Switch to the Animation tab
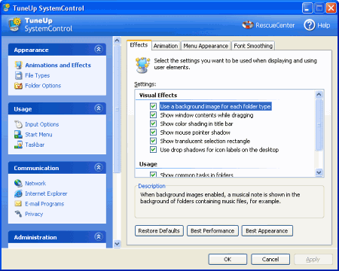The width and height of the screenshot is (339, 271). (166, 46)
